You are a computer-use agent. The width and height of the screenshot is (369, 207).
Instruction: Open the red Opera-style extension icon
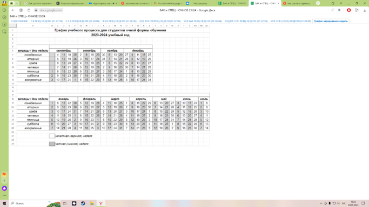349,10
